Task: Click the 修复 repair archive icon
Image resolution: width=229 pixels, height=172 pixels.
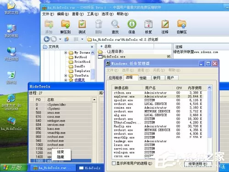Action: point(148,24)
